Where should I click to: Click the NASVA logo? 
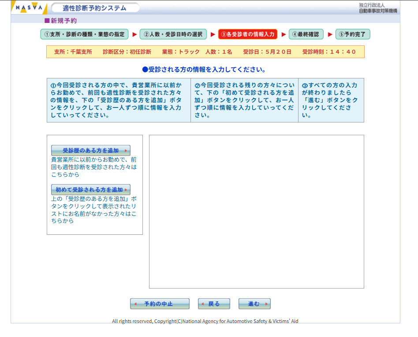click(x=29, y=7)
